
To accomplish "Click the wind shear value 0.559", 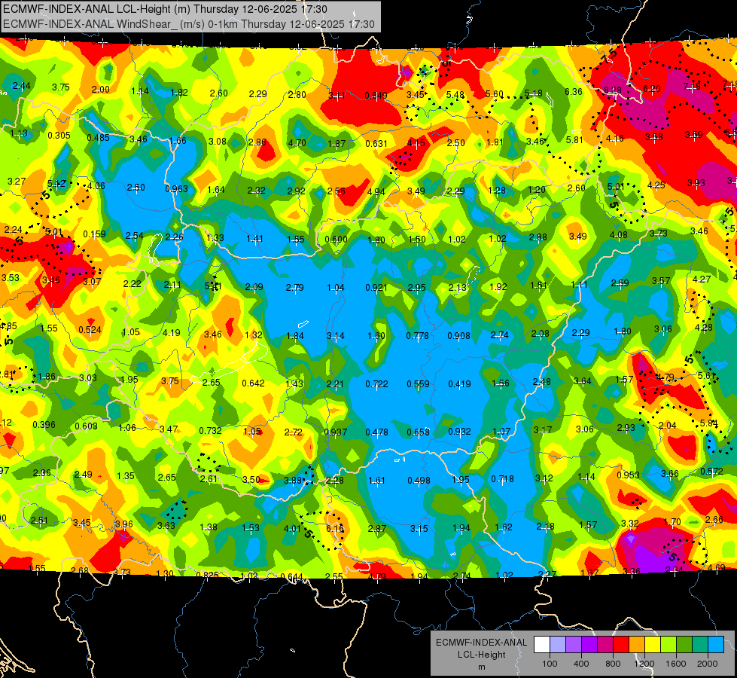I will tap(418, 384).
